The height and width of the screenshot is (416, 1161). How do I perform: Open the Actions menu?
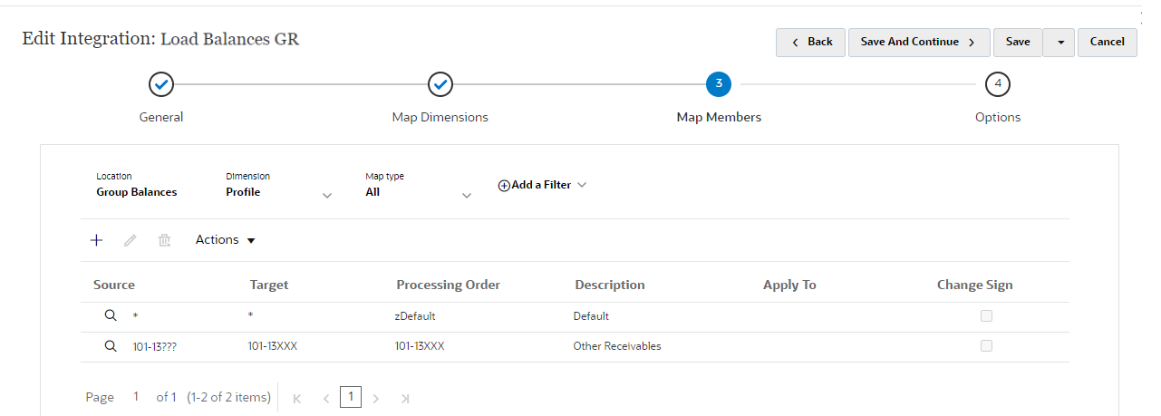tap(226, 240)
